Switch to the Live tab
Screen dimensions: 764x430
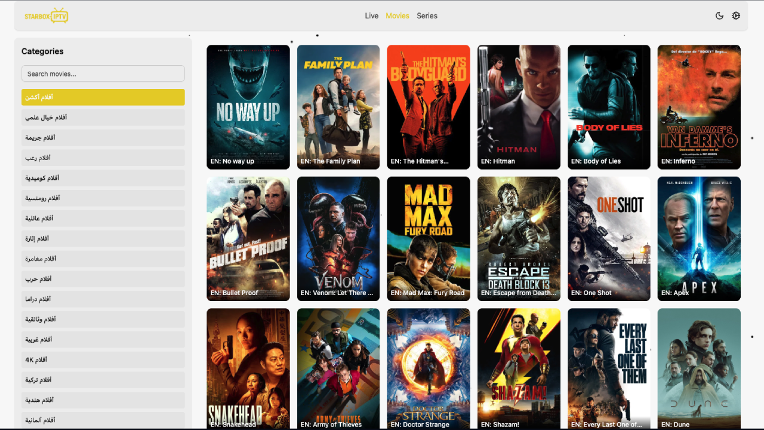tap(372, 16)
